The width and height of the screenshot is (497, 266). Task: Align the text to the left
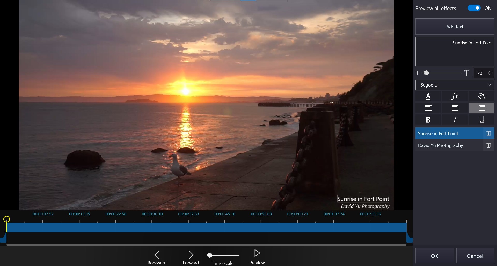[x=428, y=108]
